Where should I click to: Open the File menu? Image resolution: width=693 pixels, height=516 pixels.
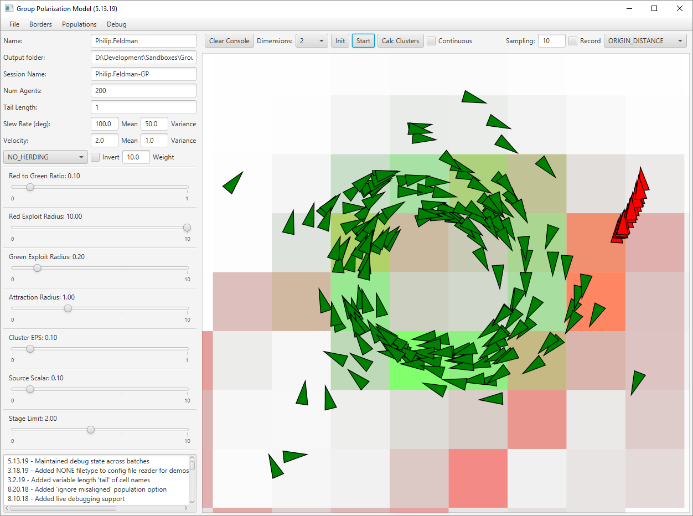[14, 24]
